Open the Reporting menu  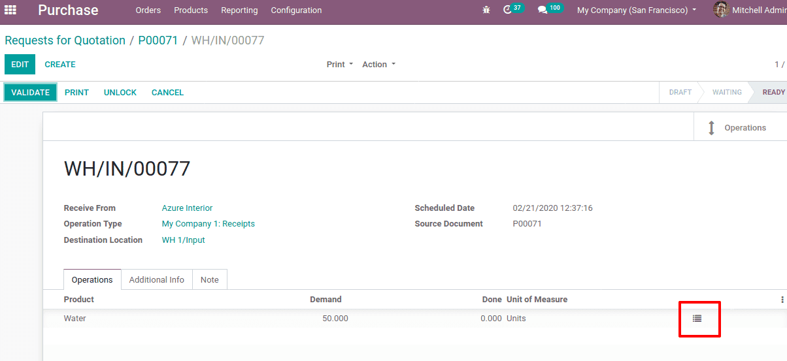coord(239,10)
